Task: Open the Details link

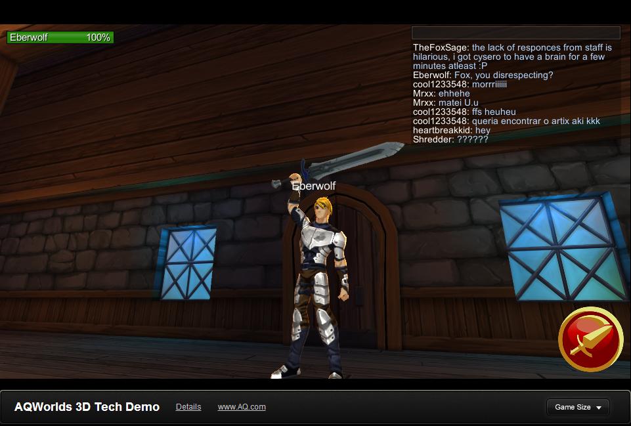Action: 188,407
